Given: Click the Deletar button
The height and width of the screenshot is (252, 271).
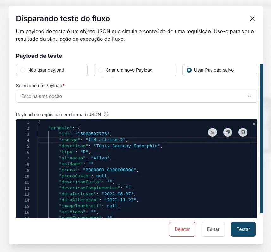Looking at the screenshot, I should coord(182,229).
